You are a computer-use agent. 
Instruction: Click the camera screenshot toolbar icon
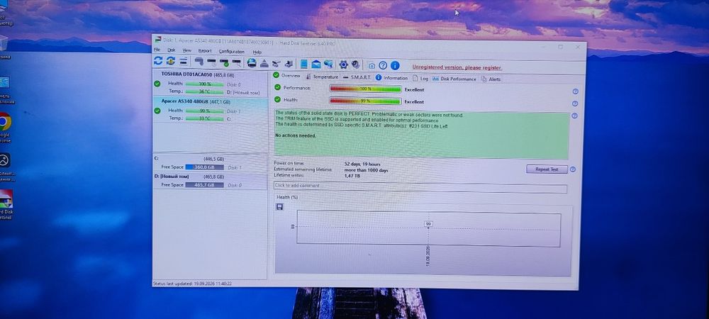(372, 65)
